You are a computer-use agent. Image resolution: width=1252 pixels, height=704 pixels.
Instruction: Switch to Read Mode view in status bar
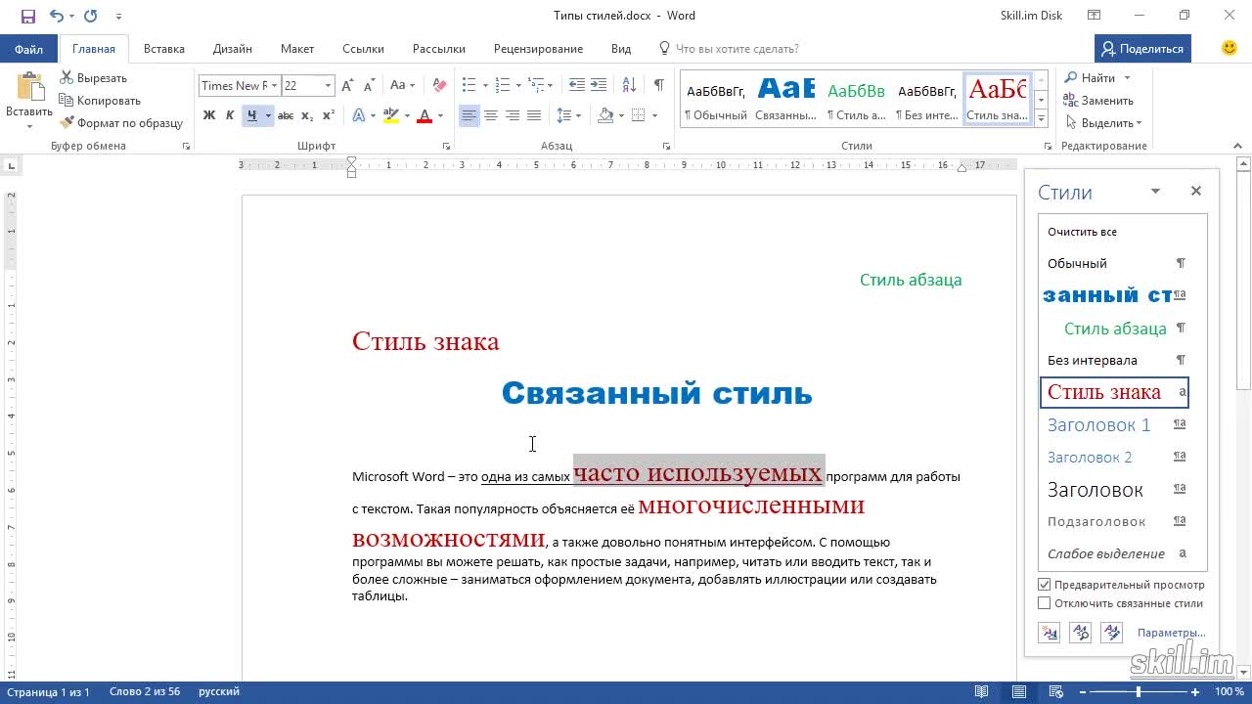(981, 692)
